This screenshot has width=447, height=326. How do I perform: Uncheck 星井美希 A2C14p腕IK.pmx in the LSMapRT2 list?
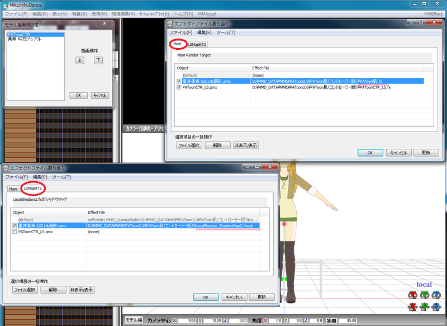tap(15, 225)
